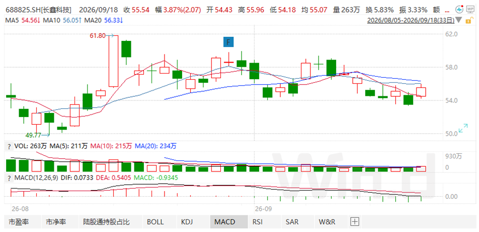The height and width of the screenshot is (232, 479).
Task: Click the tall red candlestick peaking at 61.80
Action: click(113, 61)
